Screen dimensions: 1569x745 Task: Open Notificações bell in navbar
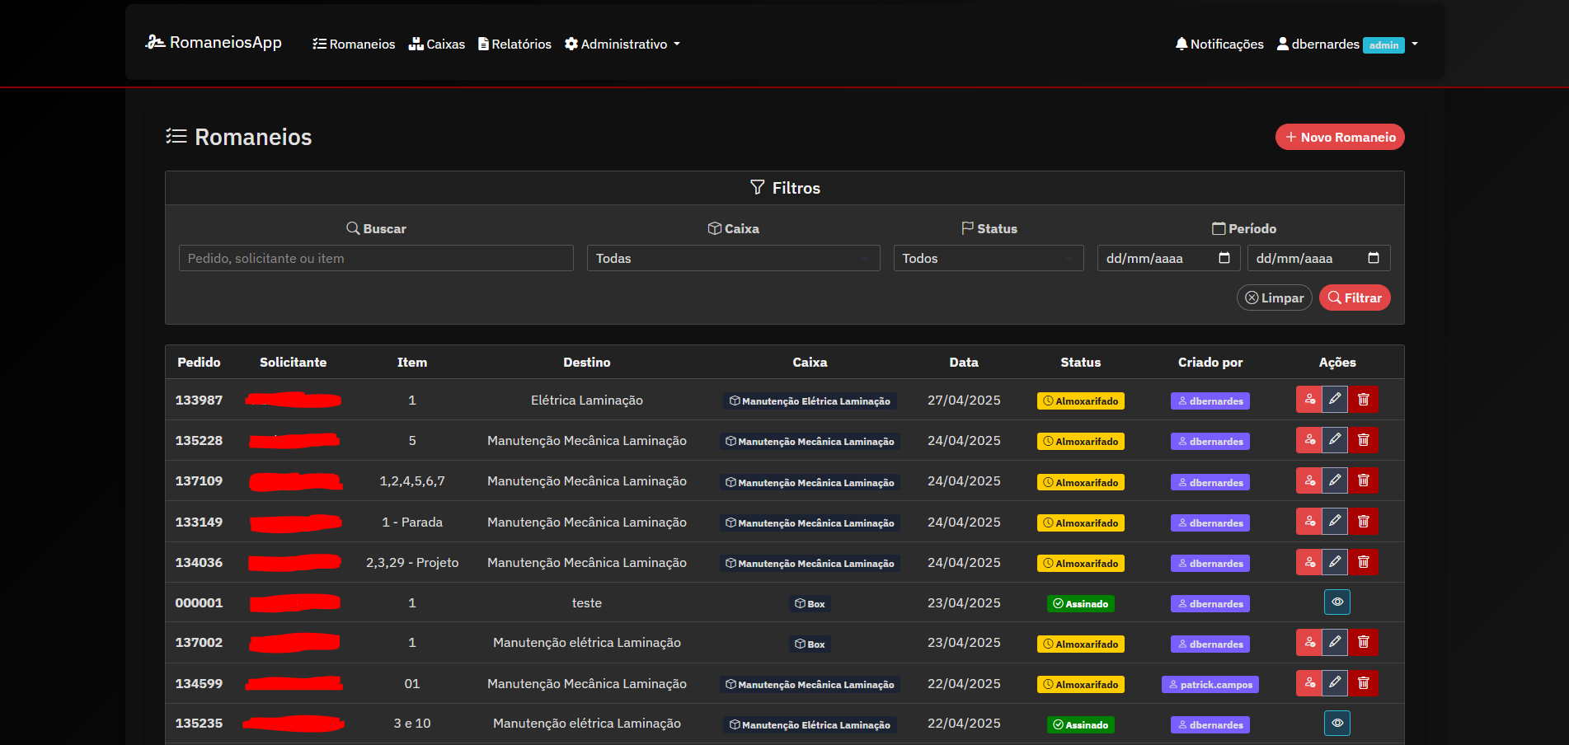(x=1219, y=45)
